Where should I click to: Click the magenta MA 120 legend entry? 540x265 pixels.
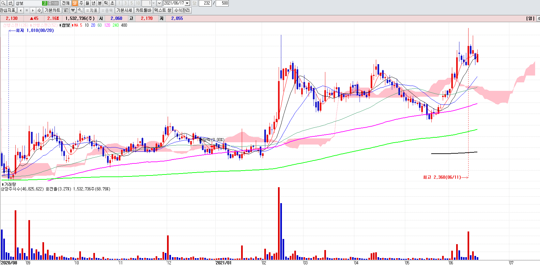tap(107, 25)
